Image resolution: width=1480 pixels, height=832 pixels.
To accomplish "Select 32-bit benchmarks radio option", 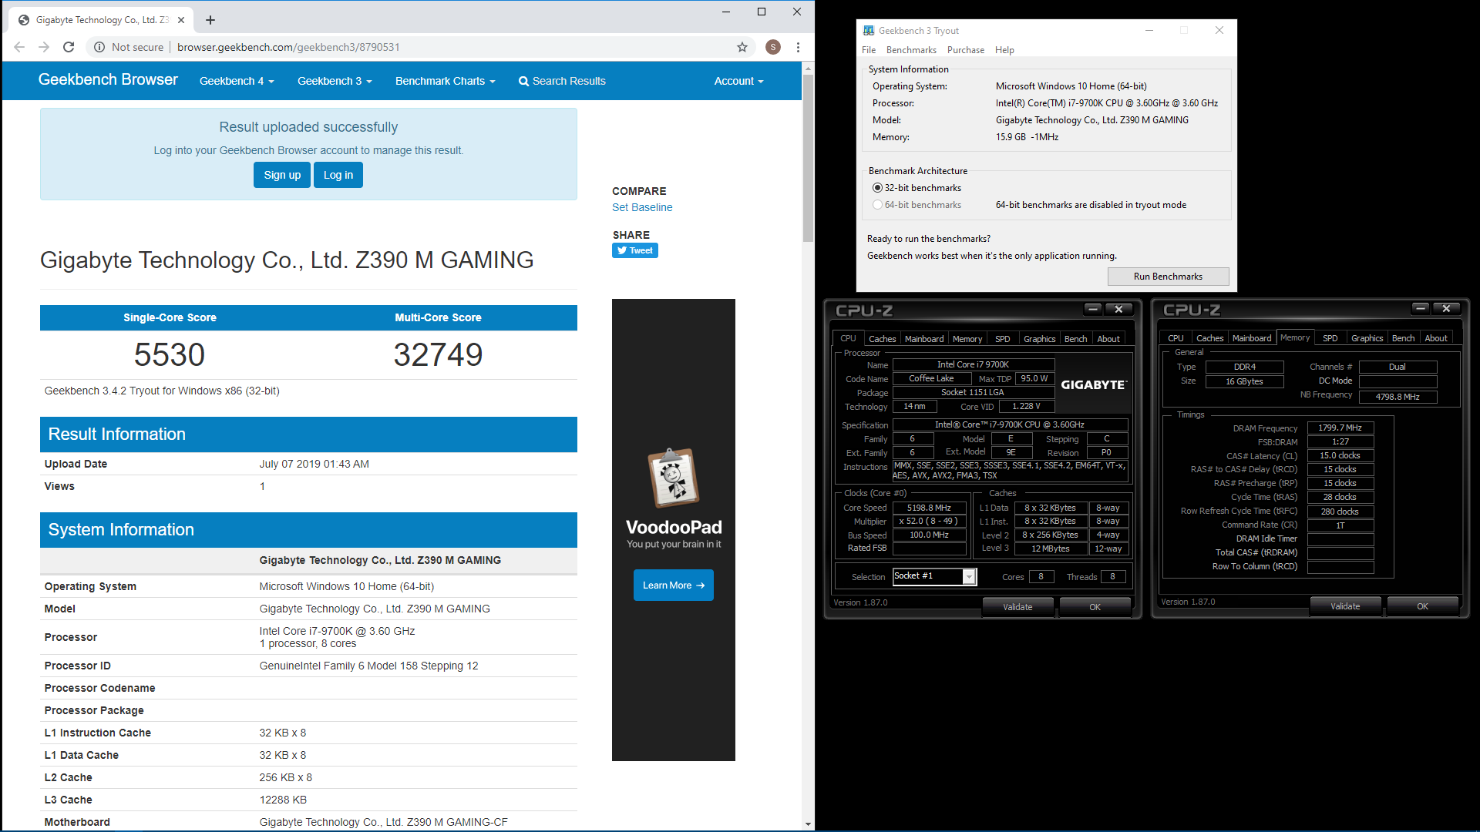I will tap(877, 188).
